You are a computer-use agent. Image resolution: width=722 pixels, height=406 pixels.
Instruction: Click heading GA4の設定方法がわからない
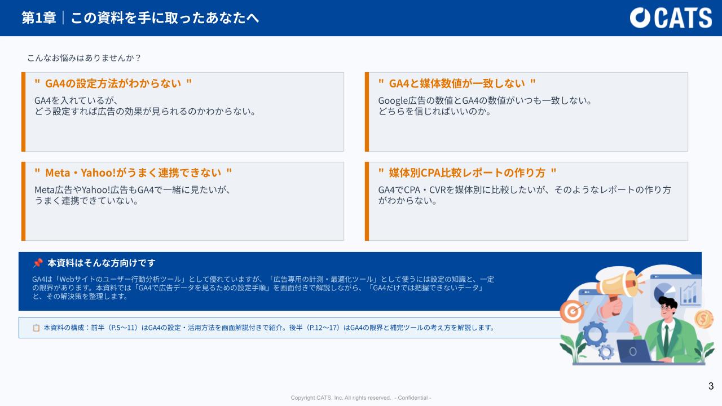(x=113, y=83)
